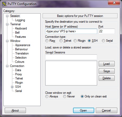The image size is (122, 117).
Task: Collapse the Session tree node
Action: point(7,16)
